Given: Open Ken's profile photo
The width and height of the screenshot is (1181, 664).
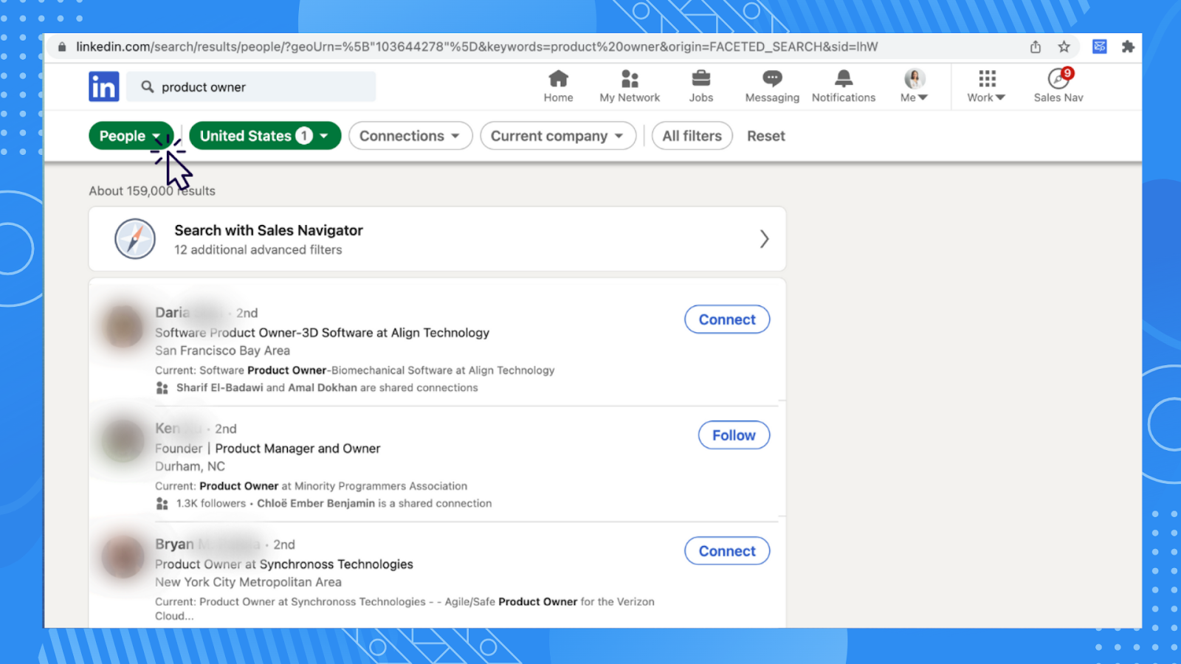Looking at the screenshot, I should 123,441.
